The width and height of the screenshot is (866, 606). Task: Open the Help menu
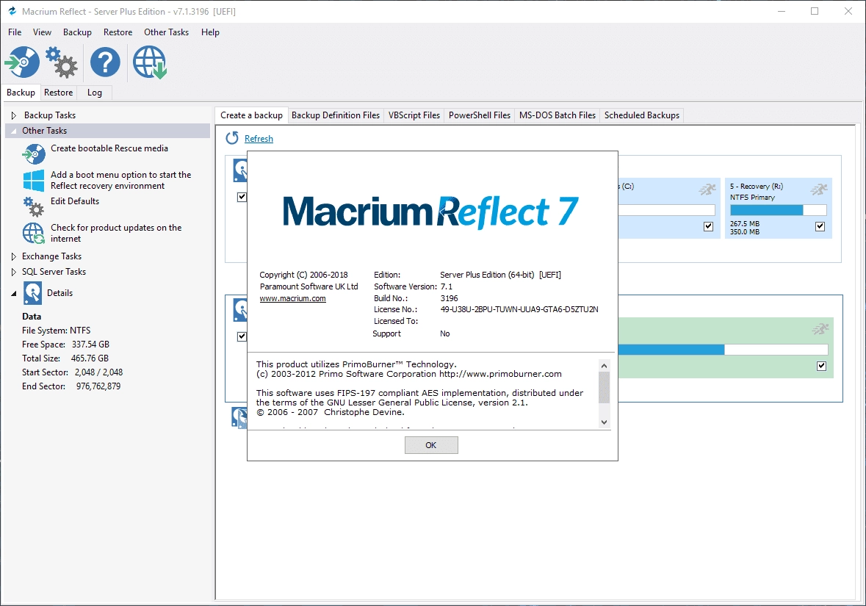(210, 32)
